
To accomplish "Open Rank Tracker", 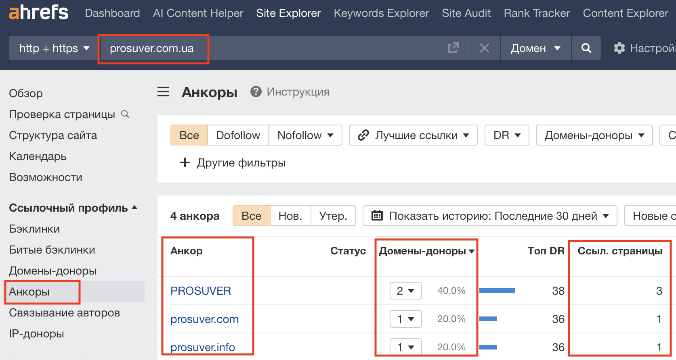I will tap(537, 13).
